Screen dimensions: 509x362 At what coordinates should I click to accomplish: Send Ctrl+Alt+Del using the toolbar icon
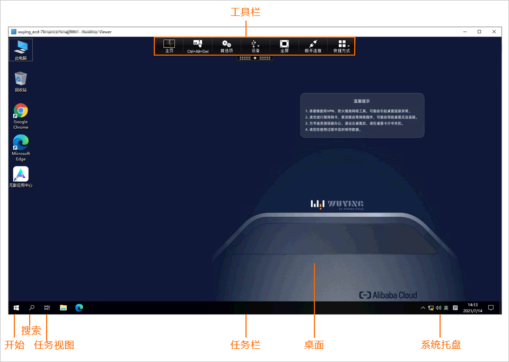pyautogui.click(x=197, y=46)
